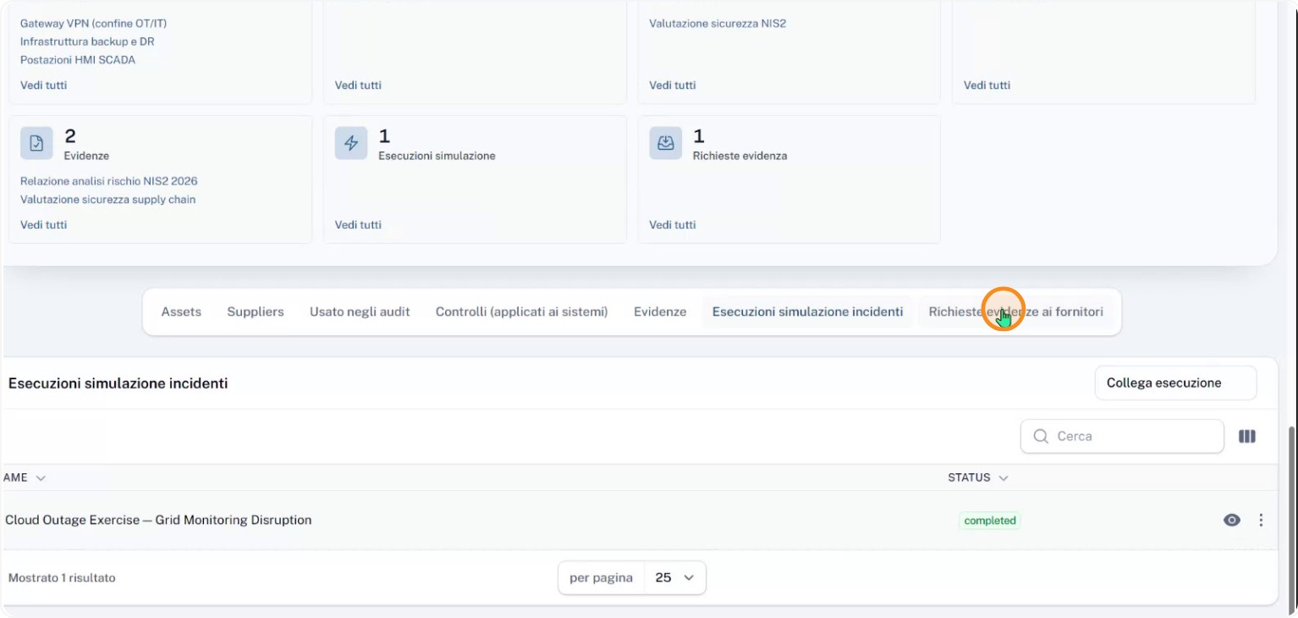The height and width of the screenshot is (618, 1298).
Task: Select Controlli (applicati ai sistemi) tab
Action: (x=522, y=312)
